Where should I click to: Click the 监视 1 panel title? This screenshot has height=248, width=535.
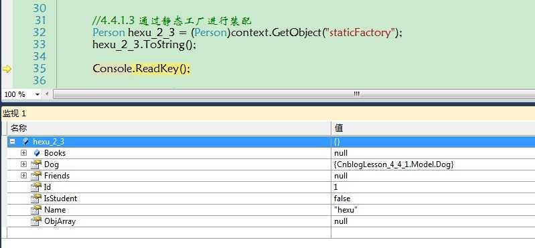[15, 114]
